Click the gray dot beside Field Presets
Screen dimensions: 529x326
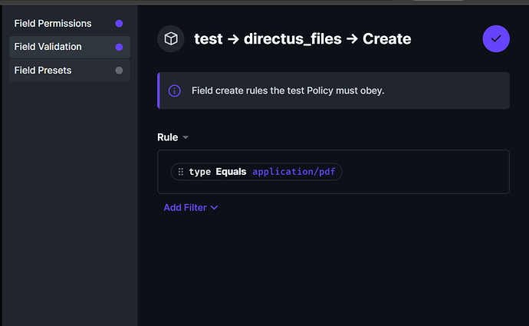click(119, 71)
